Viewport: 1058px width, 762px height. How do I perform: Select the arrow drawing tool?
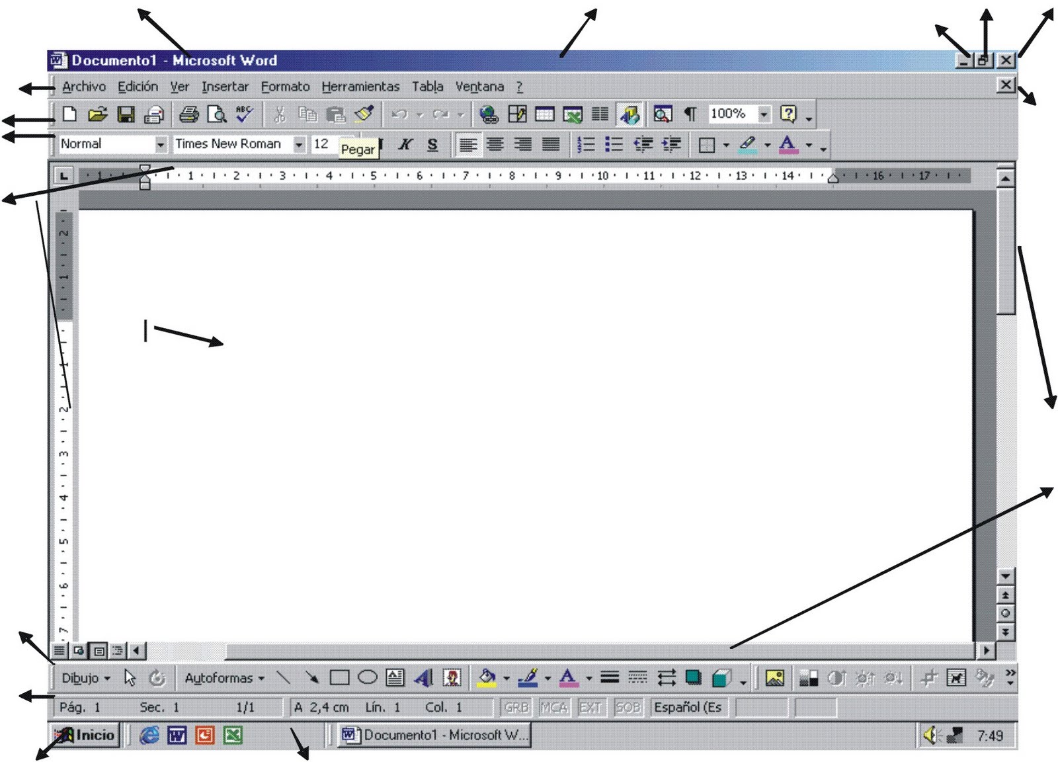311,677
